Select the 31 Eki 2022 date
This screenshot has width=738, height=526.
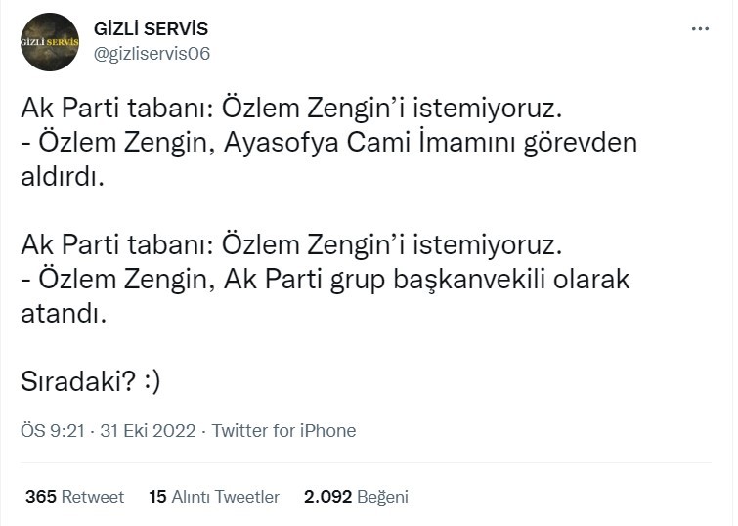(147, 431)
